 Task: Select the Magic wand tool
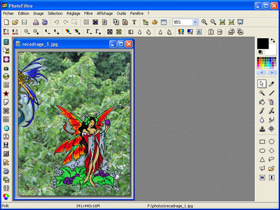[x=262, y=93]
